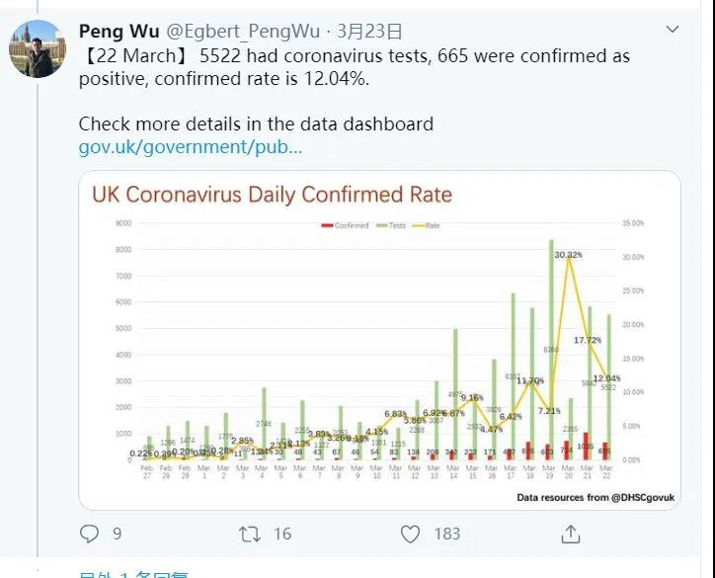The image size is (715, 578).
Task: Click the 30.32% peak rate label
Action: pyautogui.click(x=568, y=255)
